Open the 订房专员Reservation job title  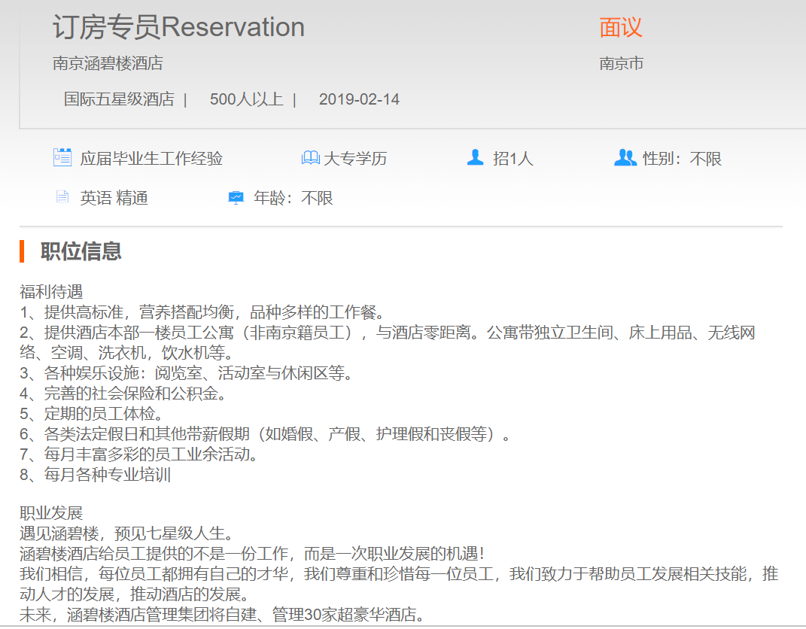(178, 27)
